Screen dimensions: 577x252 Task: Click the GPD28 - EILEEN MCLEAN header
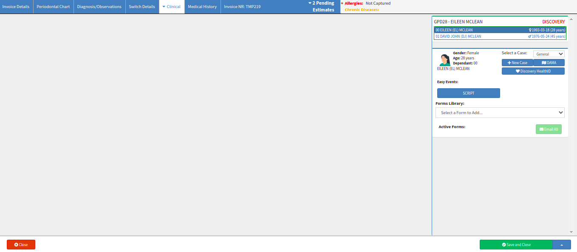click(458, 22)
